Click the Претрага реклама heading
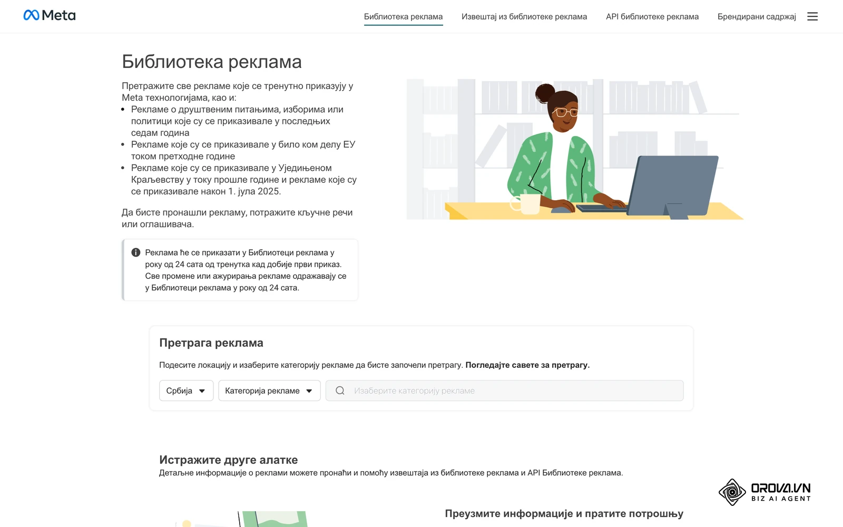 [211, 343]
